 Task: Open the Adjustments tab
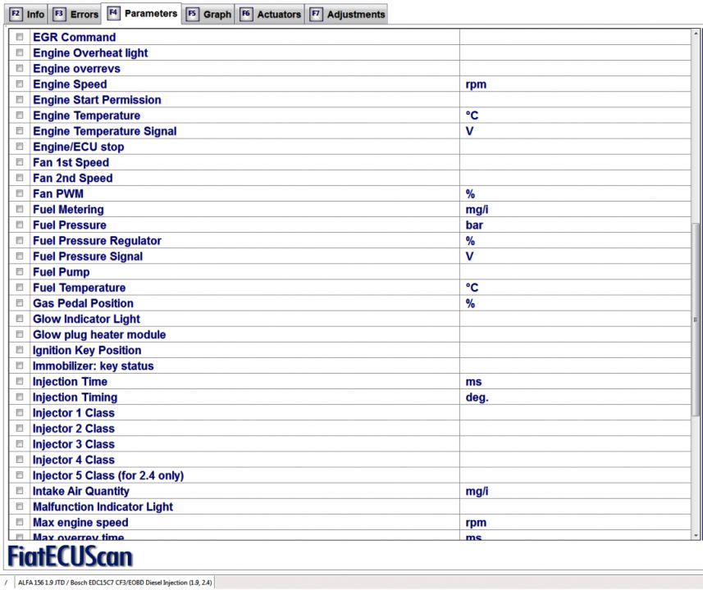[x=347, y=14]
